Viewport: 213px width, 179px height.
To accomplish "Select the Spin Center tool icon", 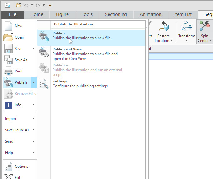I will point(205,26).
